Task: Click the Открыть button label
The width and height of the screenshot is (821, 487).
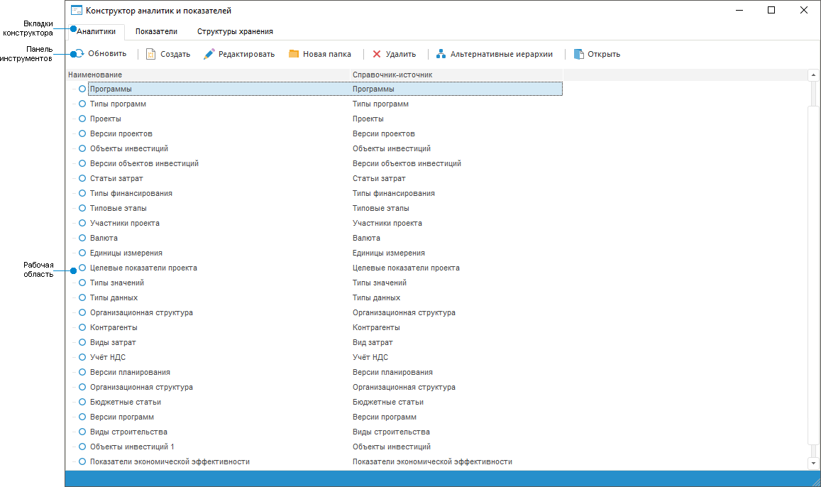Action: coord(604,54)
